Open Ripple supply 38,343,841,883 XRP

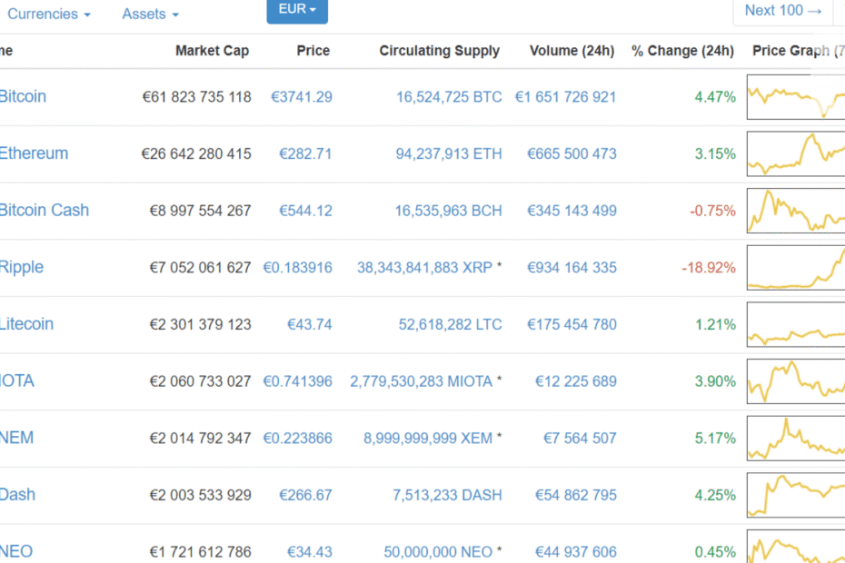[x=424, y=268]
